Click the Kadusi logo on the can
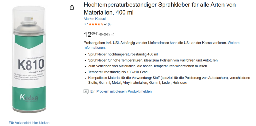The width and height of the screenshot is (256, 126). tap(29, 97)
